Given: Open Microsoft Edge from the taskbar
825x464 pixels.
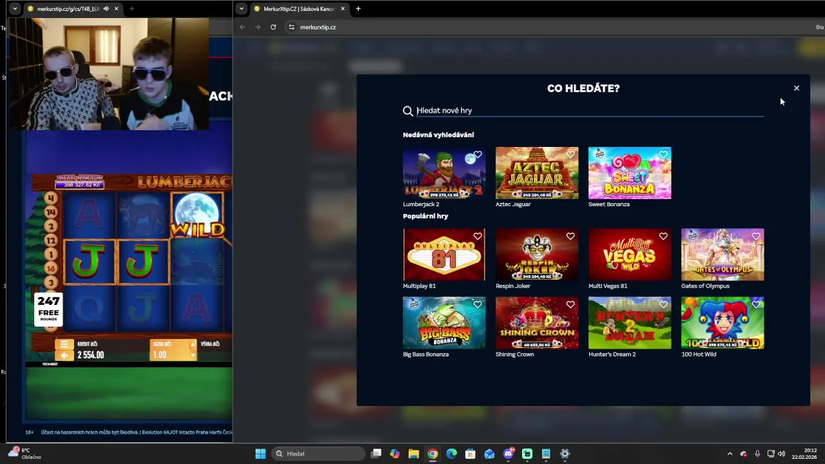Looking at the screenshot, I should (x=452, y=454).
